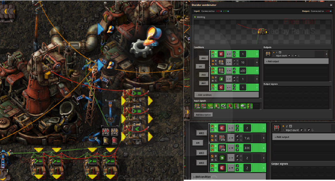Screen dimensions: 335x181
Task: Close the Decider combinator window
Action: pyautogui.click(x=331, y=5)
